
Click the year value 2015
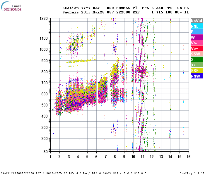coord(86,12)
